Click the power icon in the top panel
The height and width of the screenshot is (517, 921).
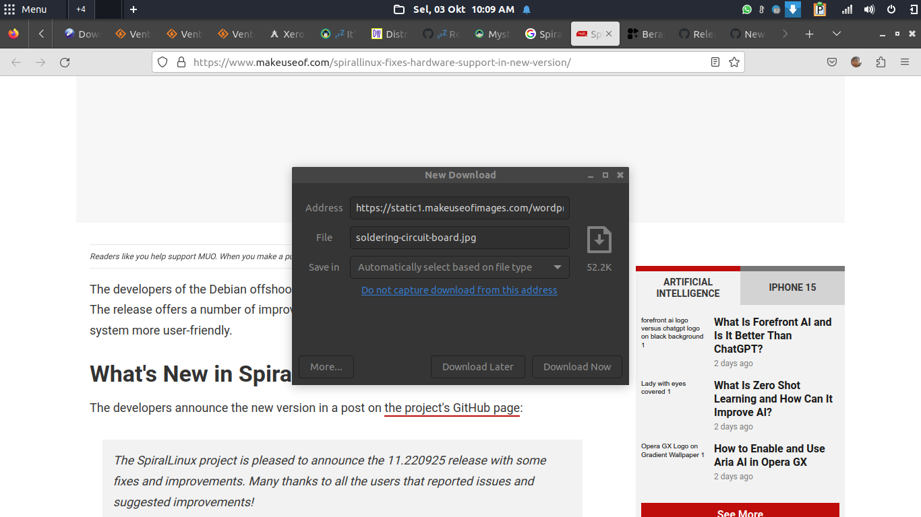click(x=891, y=9)
